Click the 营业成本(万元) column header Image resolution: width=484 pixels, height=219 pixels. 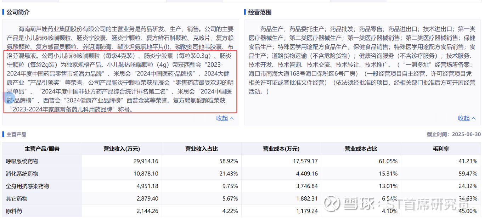click(281, 149)
